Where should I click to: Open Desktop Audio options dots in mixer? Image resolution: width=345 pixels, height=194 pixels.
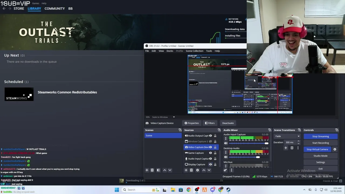click(x=226, y=153)
